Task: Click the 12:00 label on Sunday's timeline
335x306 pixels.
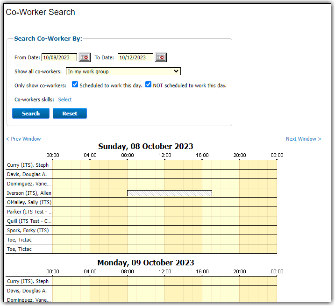Action: pyautogui.click(x=165, y=155)
